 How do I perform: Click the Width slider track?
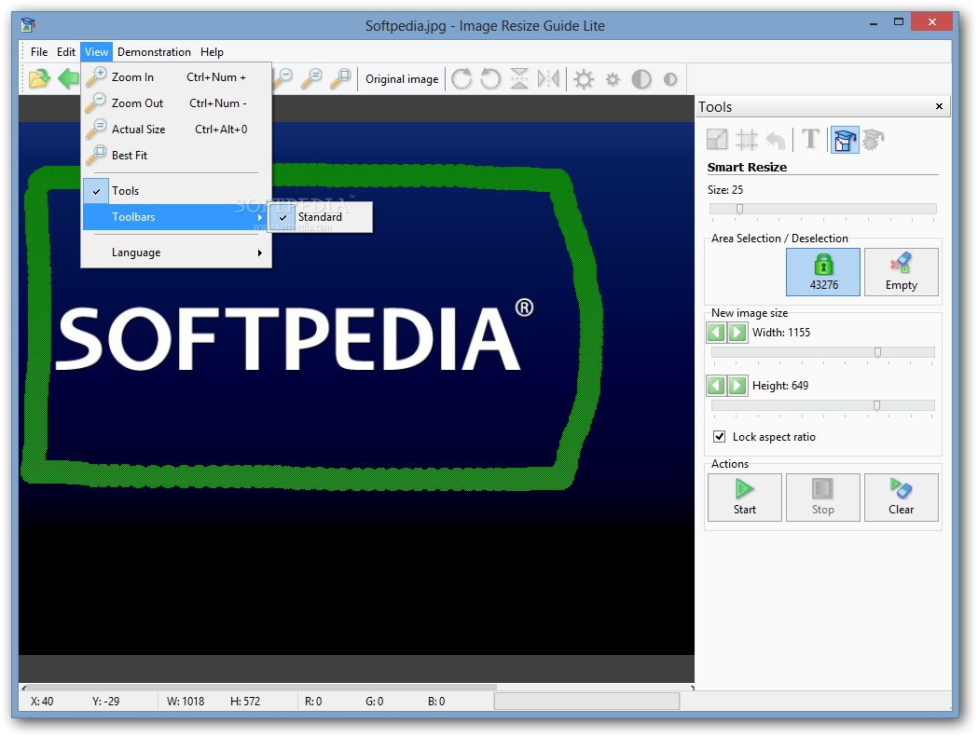[x=822, y=353]
